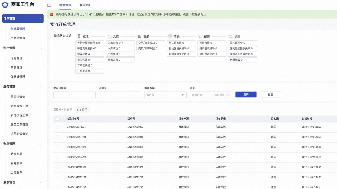The image size is (337, 189).
Task: Filter by 订单已关闭 6
Action: tap(90, 66)
